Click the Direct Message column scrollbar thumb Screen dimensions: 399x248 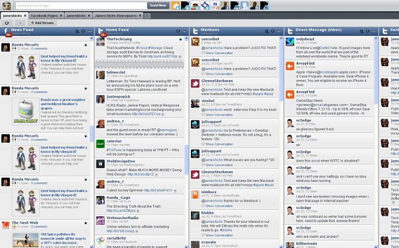(376, 73)
